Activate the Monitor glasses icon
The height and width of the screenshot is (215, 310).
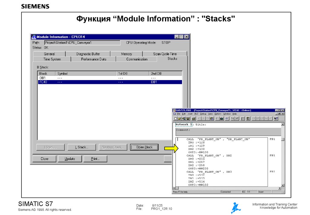pos(227,118)
